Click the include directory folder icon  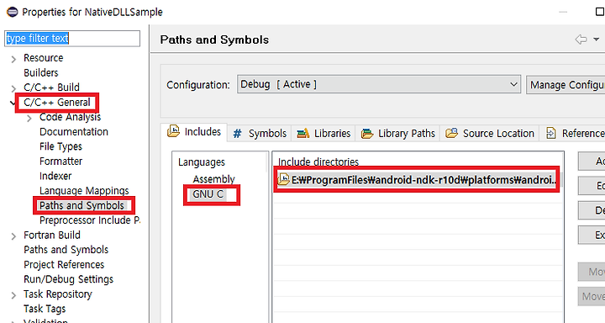[x=284, y=179]
